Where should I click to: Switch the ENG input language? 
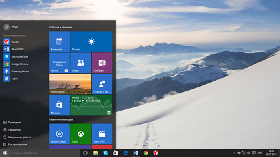(x=260, y=153)
